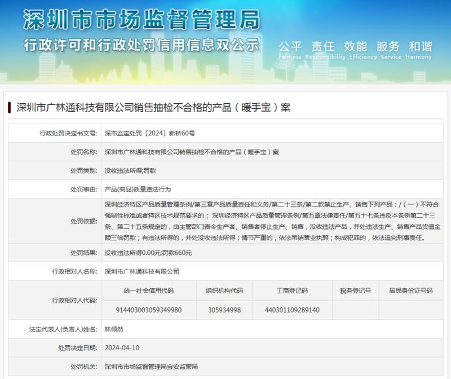This screenshot has height=379, width=451.
Task: Click the result 没收违法所得0.00元;罚款660元
Action: pyautogui.click(x=148, y=253)
